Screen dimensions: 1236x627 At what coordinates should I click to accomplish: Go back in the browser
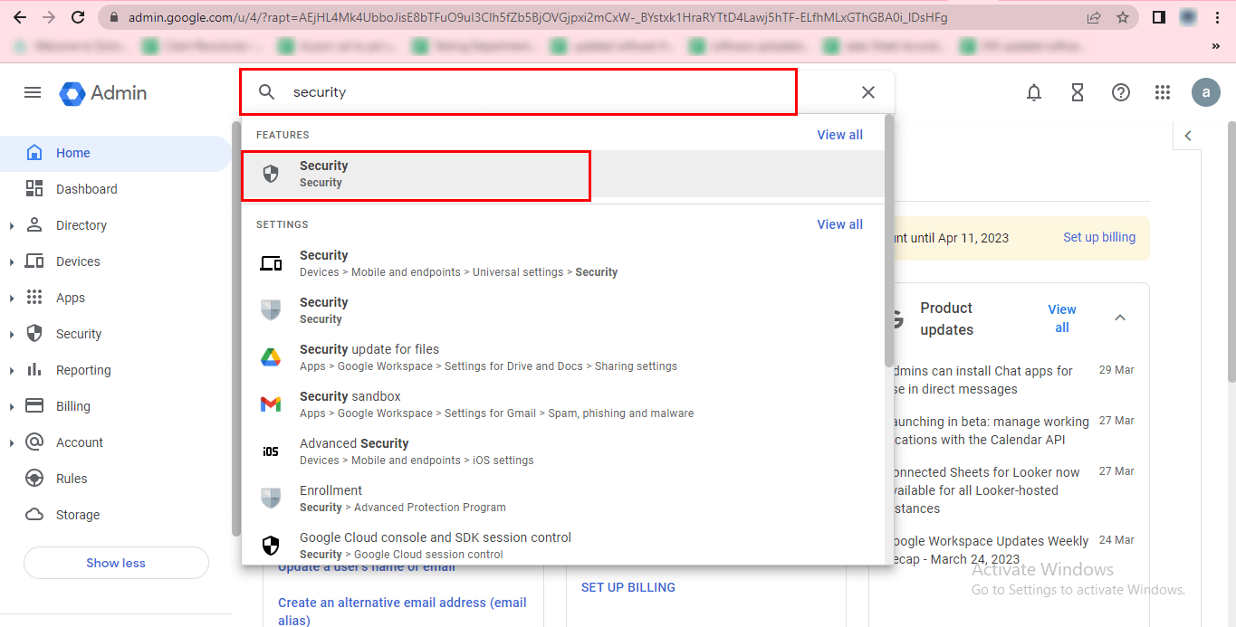(x=19, y=17)
